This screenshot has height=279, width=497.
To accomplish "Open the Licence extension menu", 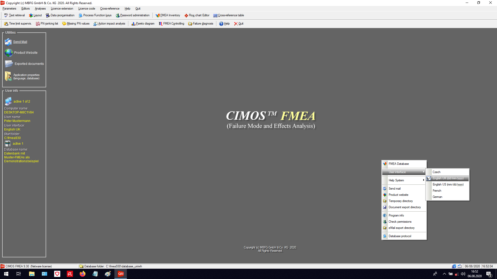I will point(62,9).
